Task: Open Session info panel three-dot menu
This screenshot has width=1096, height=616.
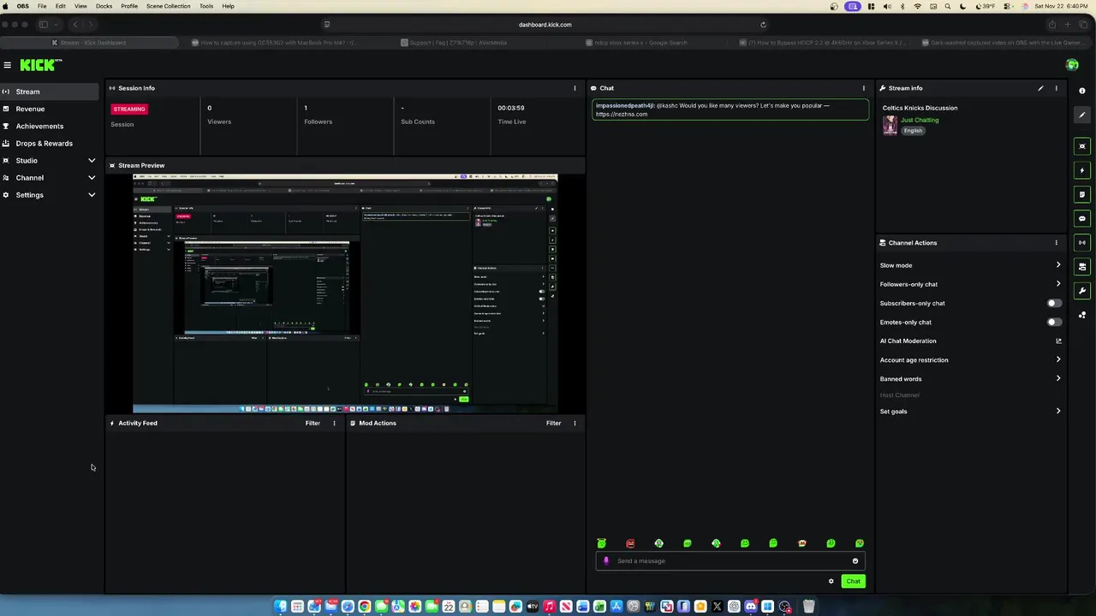Action: (575, 88)
